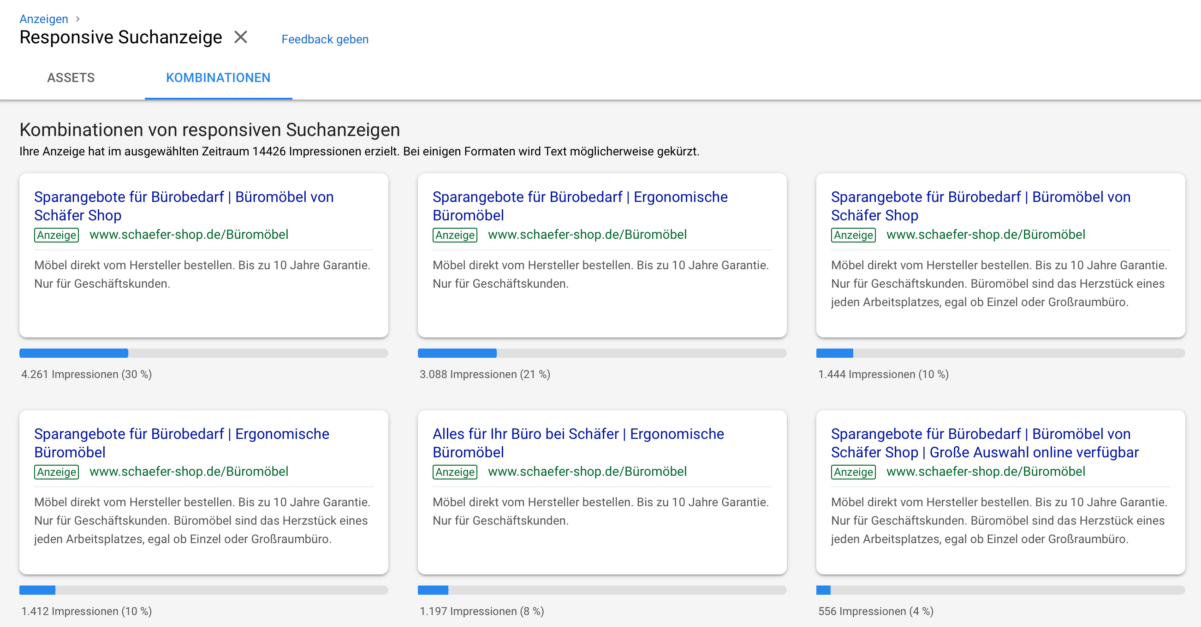
Task: Close the Responsive Suchanzeige panel
Action: point(241,37)
